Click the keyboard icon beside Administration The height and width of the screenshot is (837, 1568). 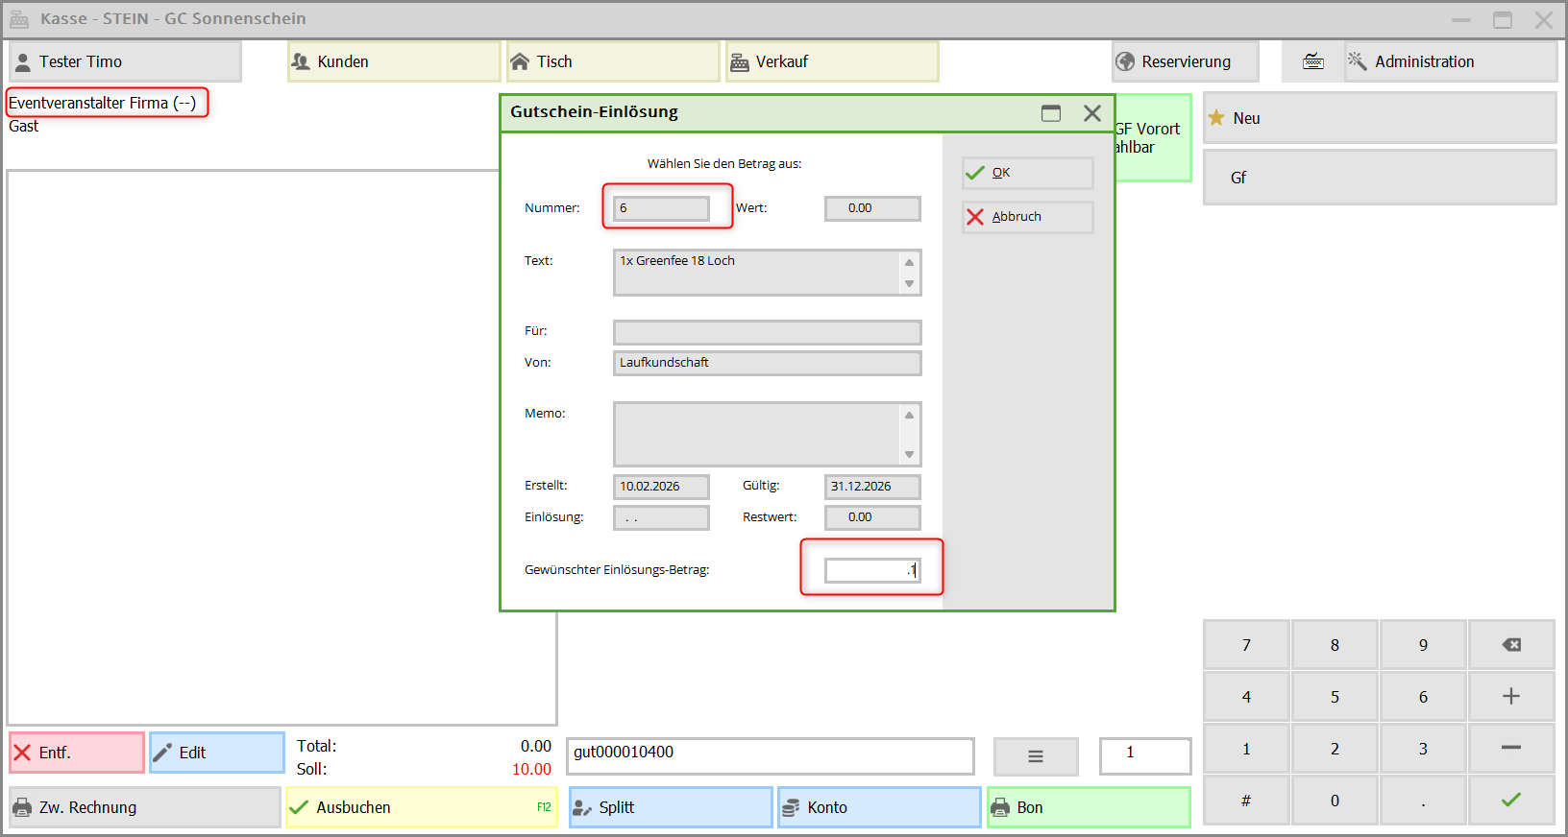1312,61
